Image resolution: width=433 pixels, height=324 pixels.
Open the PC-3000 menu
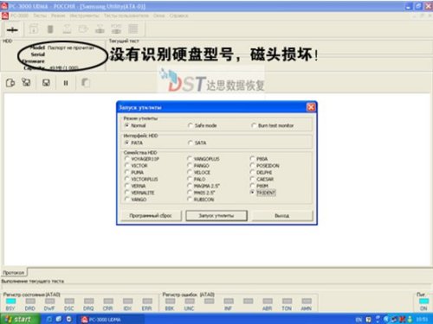click(x=20, y=16)
